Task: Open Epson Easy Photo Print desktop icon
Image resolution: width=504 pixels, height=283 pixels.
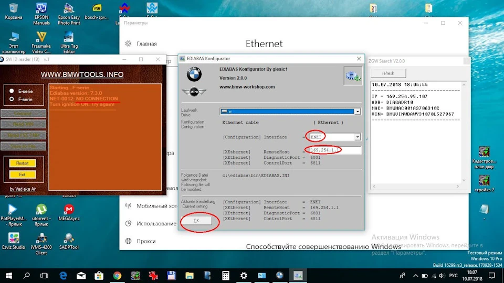Action: point(69,14)
